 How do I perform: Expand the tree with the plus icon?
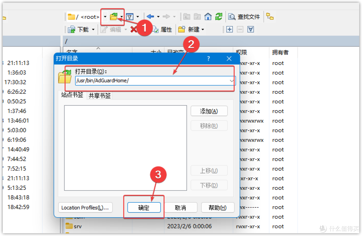230,29
